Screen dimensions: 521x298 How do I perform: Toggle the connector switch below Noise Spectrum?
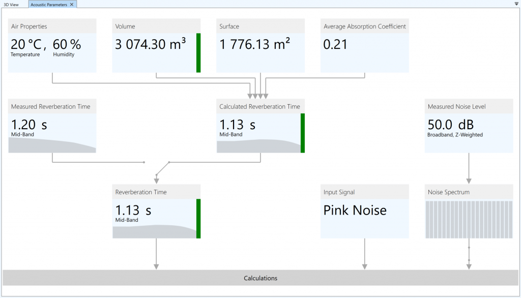click(x=469, y=254)
